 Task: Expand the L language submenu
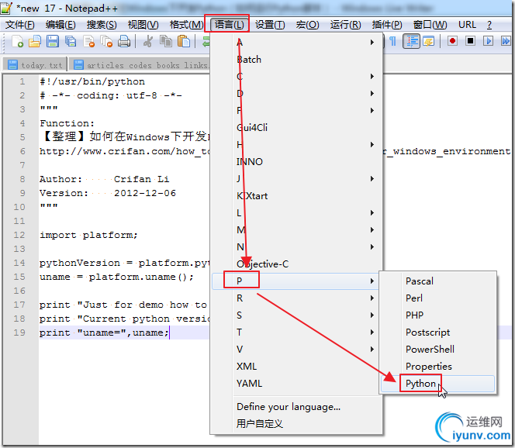pos(296,213)
